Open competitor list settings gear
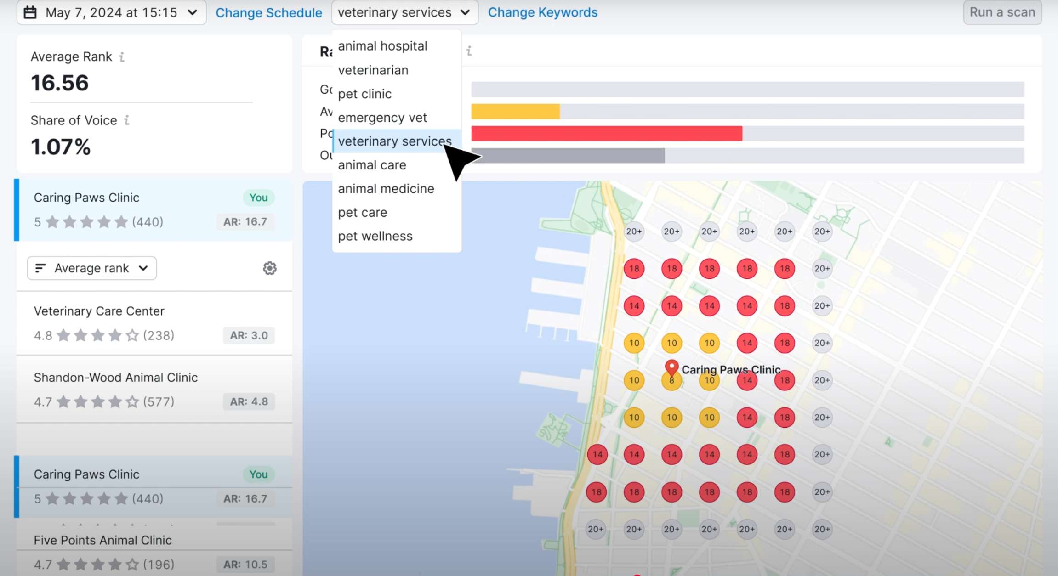 point(270,268)
